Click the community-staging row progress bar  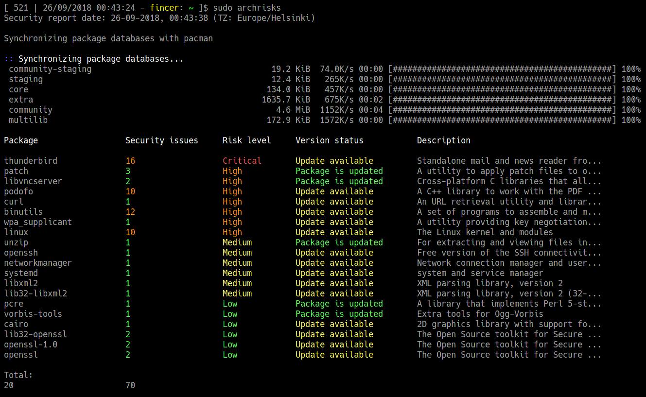[x=502, y=69]
